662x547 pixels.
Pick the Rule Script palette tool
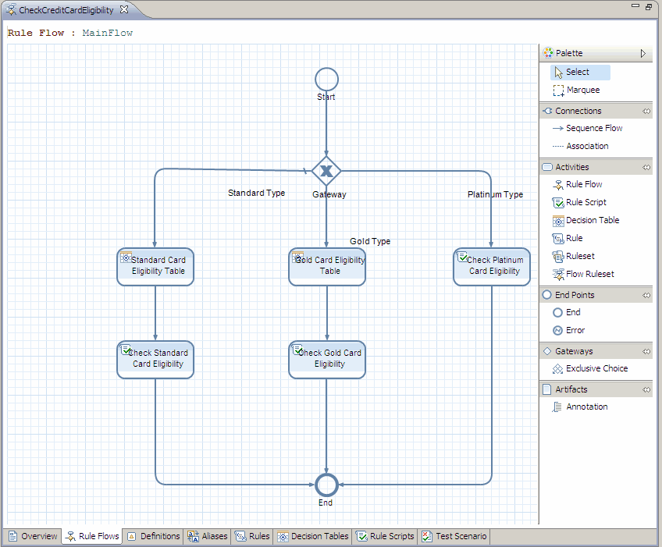click(x=585, y=202)
